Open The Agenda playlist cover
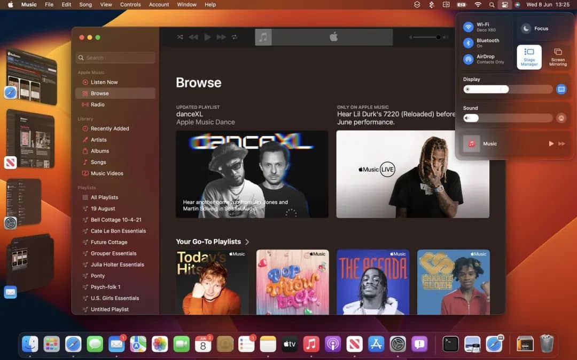577x360 pixels. click(x=373, y=282)
